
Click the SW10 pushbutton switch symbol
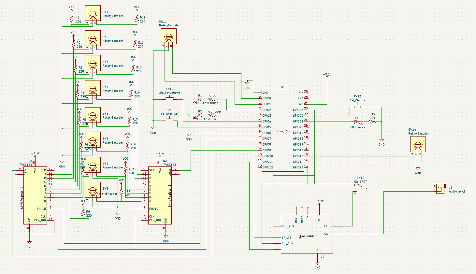(x=169, y=99)
